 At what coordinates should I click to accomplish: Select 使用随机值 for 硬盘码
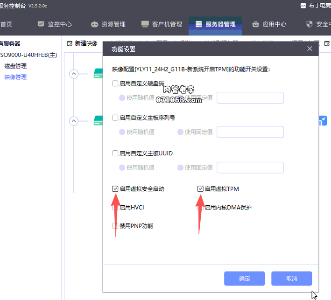coord(122,98)
